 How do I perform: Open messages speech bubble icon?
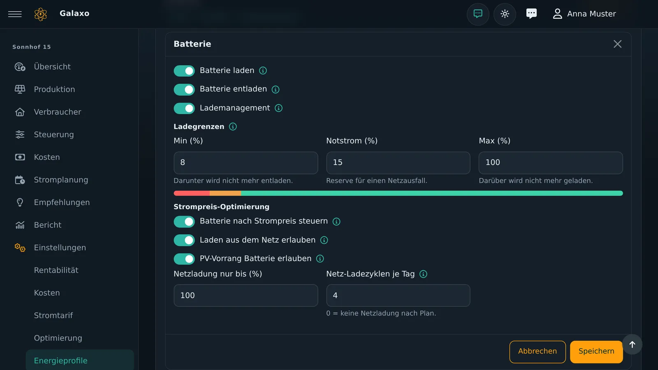point(531,14)
